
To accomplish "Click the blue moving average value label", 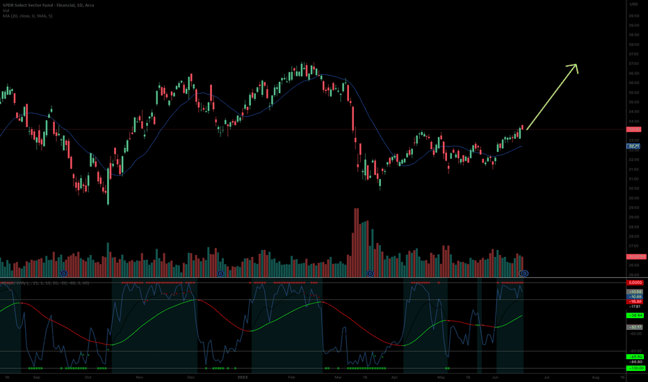I will (634, 146).
